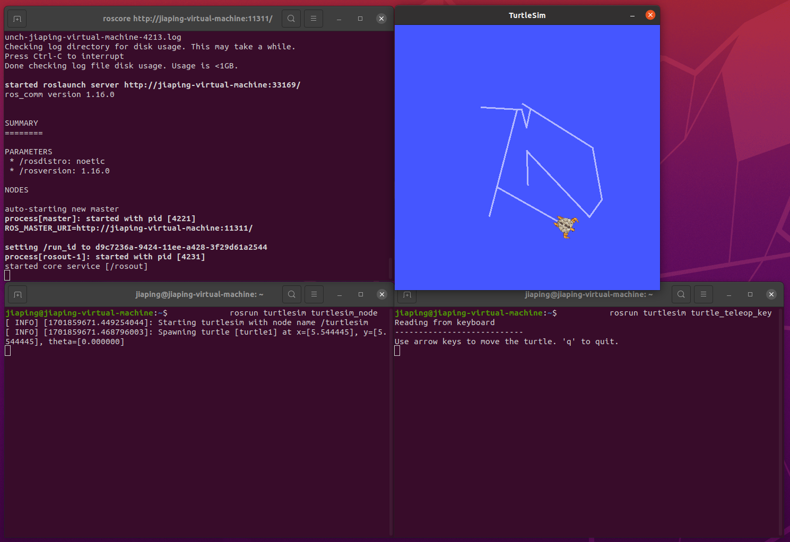
Task: Click search icon in turtle_teleop_key terminal
Action: coord(681,294)
